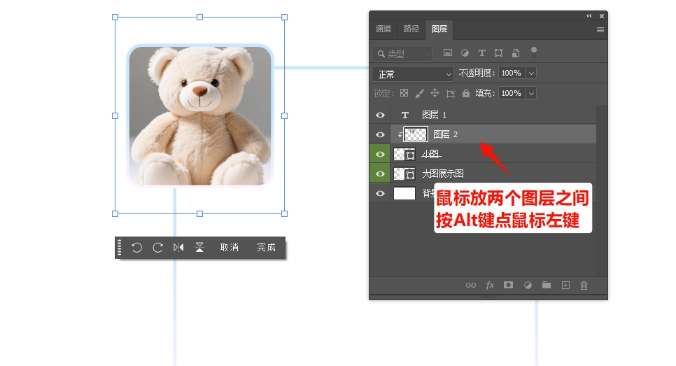
Task: Click the 大图展示图 layer thumbnail
Action: 404,174
